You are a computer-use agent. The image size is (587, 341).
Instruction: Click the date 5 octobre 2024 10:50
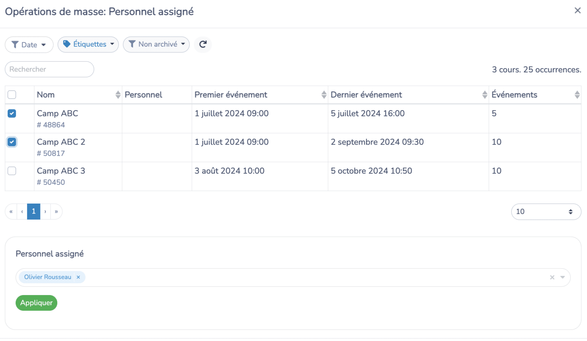tap(371, 171)
